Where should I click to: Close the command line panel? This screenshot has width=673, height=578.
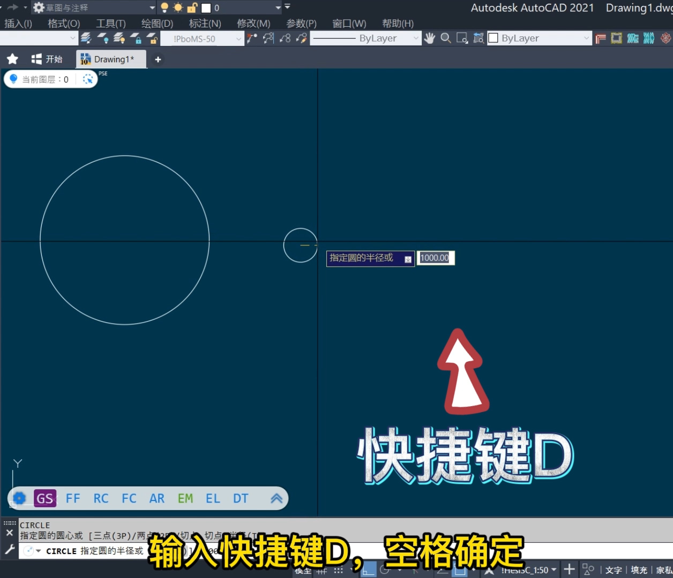click(9, 533)
